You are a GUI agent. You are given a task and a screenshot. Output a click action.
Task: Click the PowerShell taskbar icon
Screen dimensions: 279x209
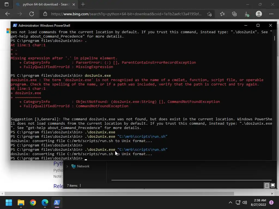(x=57, y=202)
